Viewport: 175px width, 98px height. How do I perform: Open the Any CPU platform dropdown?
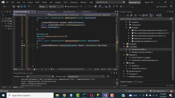coord(56,7)
